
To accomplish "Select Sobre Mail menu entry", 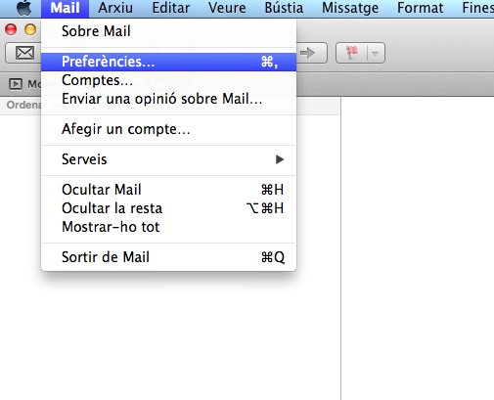I will pos(168,31).
